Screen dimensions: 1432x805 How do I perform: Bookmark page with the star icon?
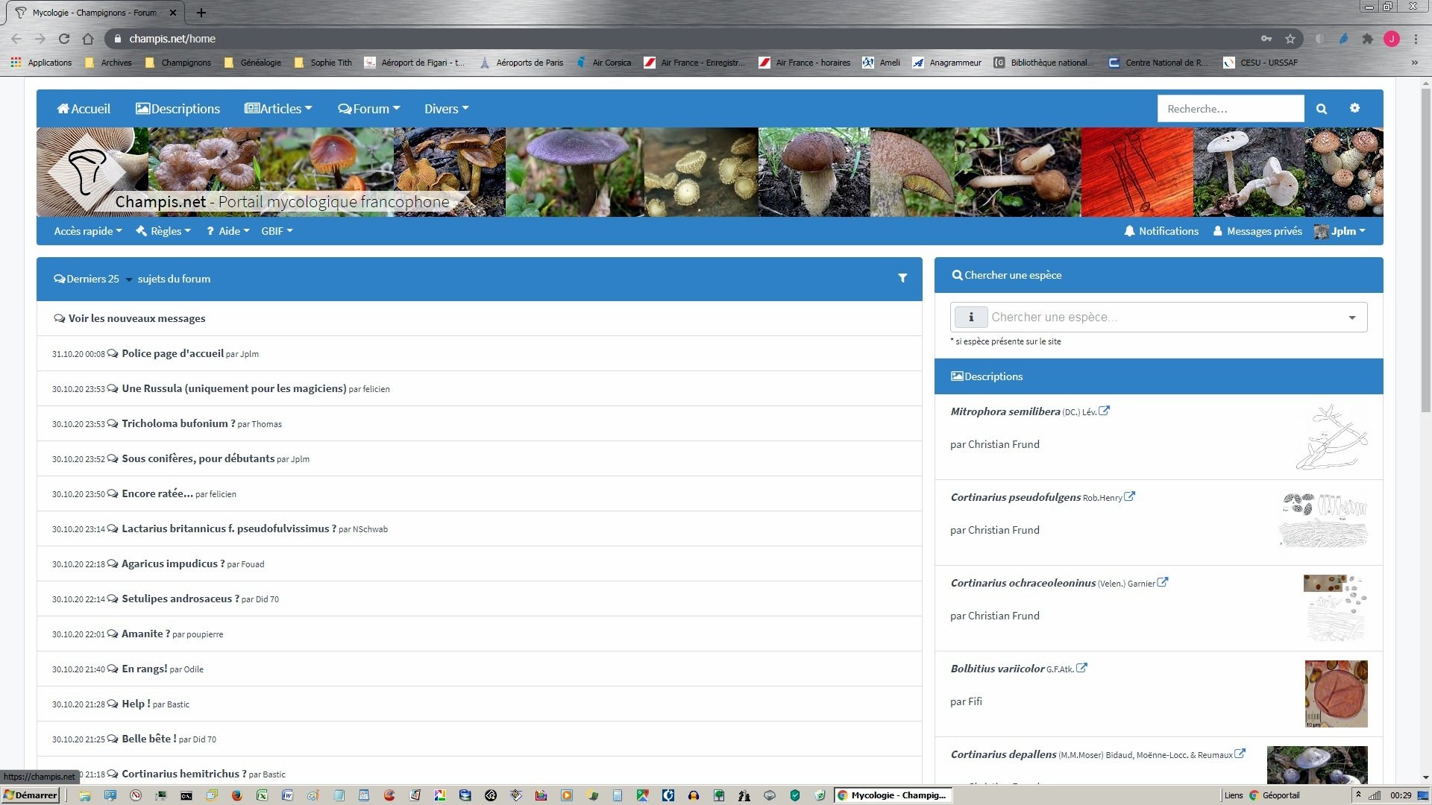point(1290,39)
